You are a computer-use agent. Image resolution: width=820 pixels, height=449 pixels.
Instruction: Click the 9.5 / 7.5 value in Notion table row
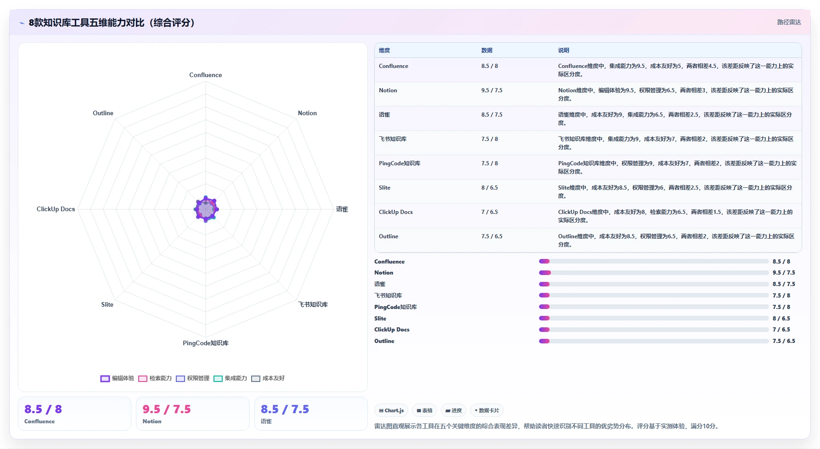tap(492, 90)
